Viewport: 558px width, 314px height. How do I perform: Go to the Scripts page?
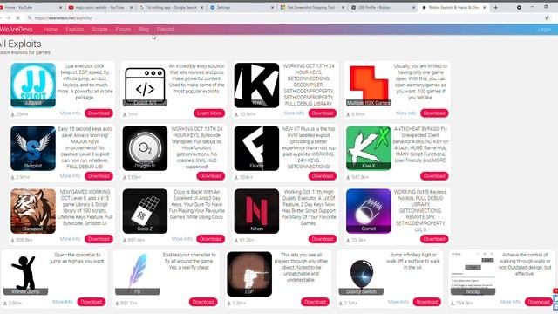(x=99, y=29)
